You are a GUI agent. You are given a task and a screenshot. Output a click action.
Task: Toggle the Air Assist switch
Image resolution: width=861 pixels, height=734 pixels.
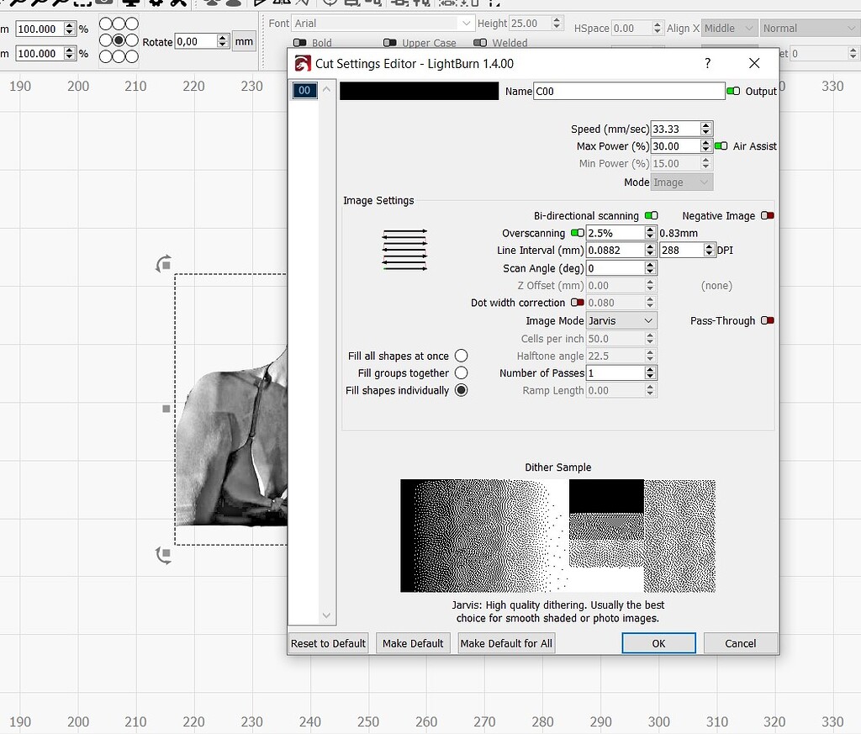click(721, 146)
